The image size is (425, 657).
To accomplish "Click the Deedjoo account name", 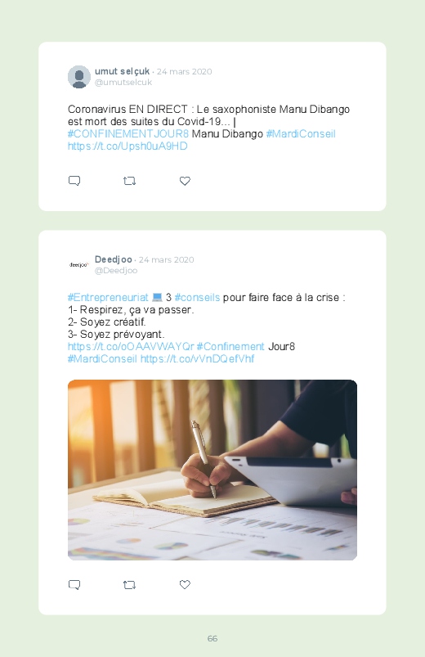I will 114,259.
